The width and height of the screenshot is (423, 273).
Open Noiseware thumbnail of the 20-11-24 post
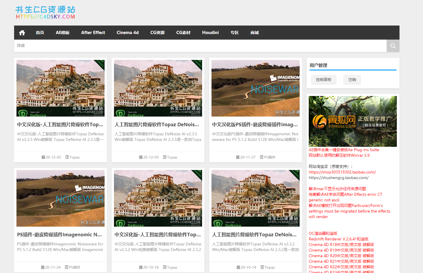pyautogui.click(x=61, y=198)
